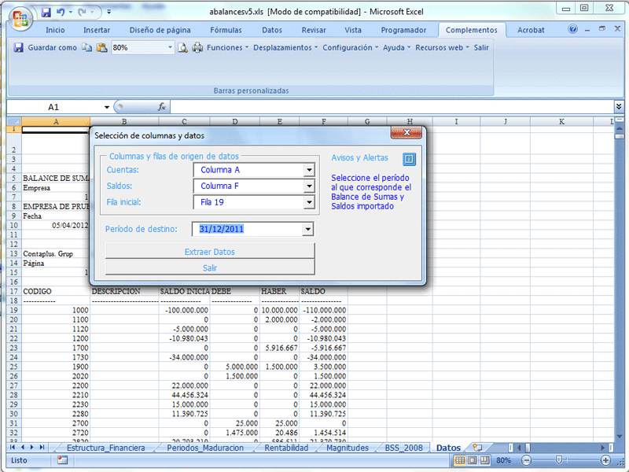Click the zoom out minus button
This screenshot has height=472, width=629.
[526, 460]
